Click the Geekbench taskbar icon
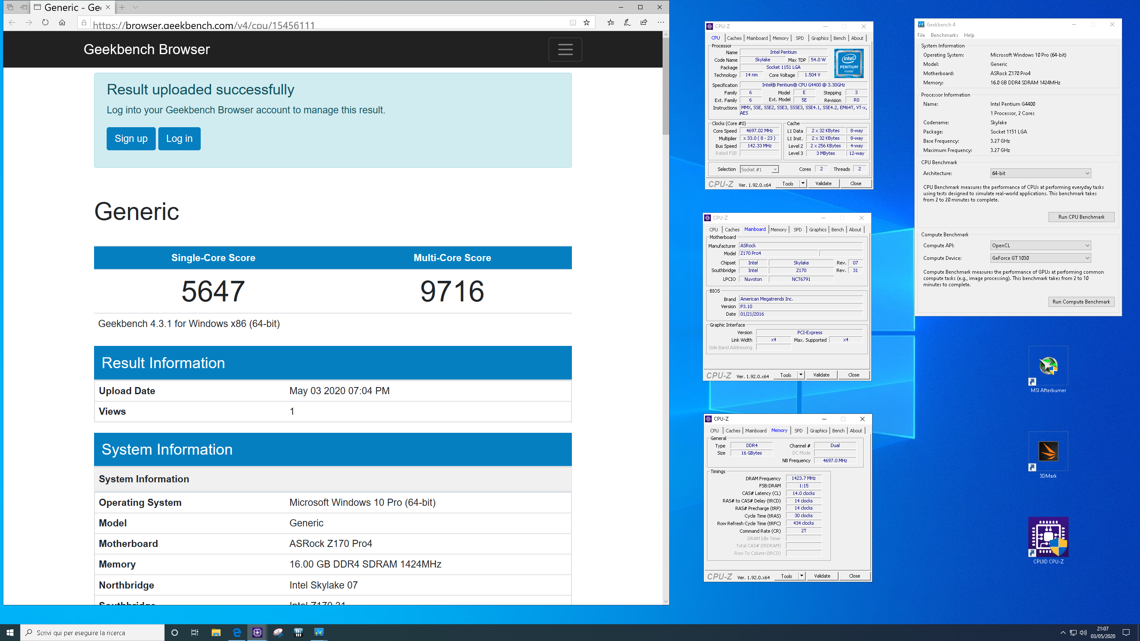The width and height of the screenshot is (1140, 641). (x=319, y=632)
